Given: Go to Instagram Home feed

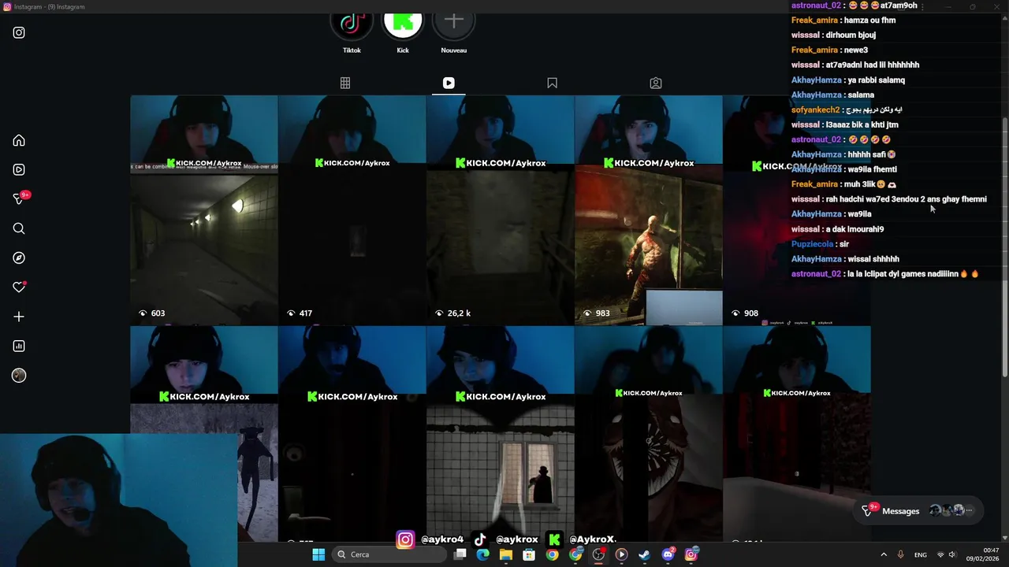Looking at the screenshot, I should [x=19, y=140].
